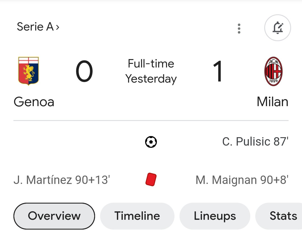
Task: Click the Milan team name
Action: point(272,102)
